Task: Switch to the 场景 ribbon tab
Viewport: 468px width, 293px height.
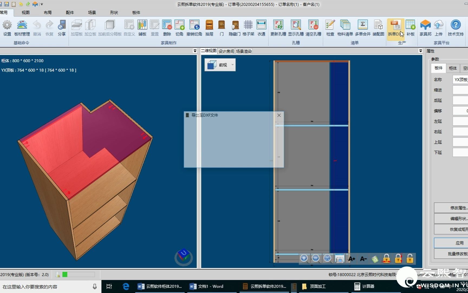Action: click(92, 12)
